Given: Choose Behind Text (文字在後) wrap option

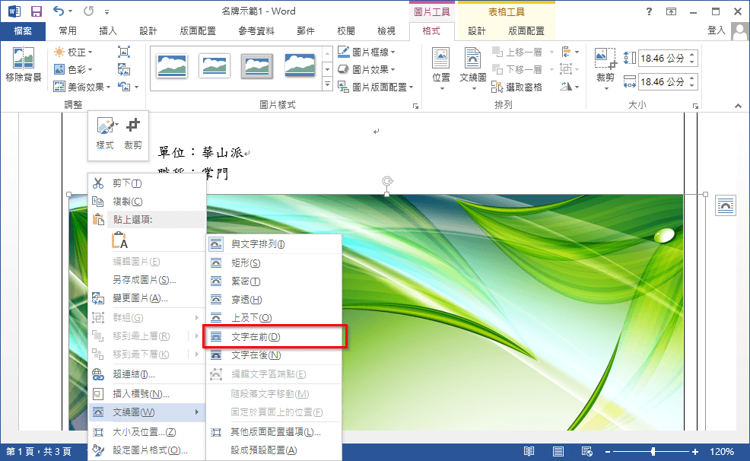Looking at the screenshot, I should coord(256,355).
